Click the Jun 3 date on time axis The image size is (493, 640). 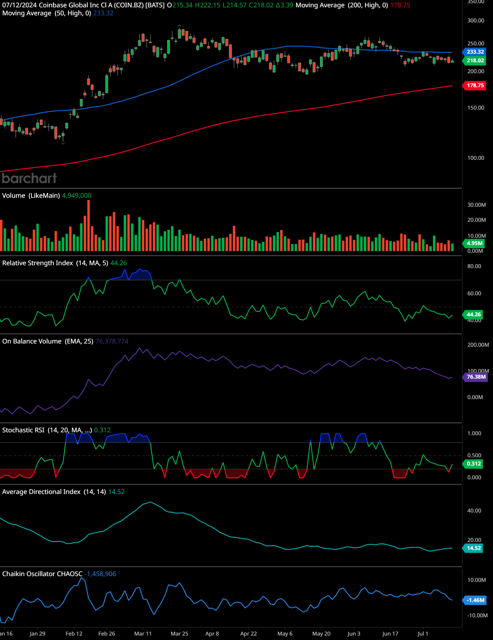click(x=354, y=634)
